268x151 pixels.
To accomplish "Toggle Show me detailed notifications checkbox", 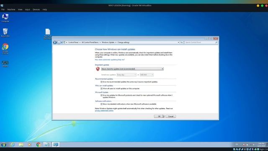I will [x=101, y=104].
